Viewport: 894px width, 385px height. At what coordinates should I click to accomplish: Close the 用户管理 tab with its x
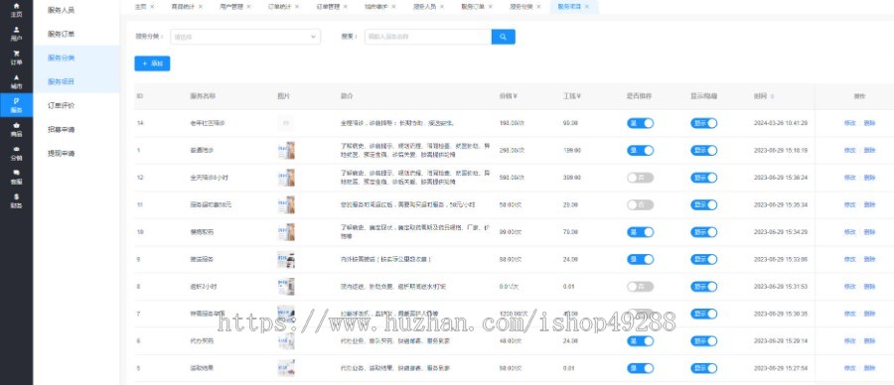point(248,7)
